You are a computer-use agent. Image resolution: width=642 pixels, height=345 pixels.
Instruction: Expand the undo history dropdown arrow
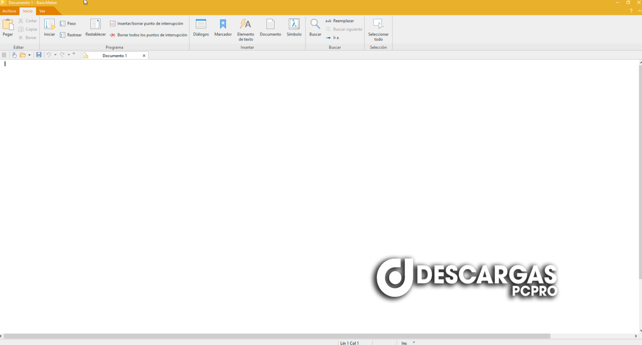click(x=55, y=55)
